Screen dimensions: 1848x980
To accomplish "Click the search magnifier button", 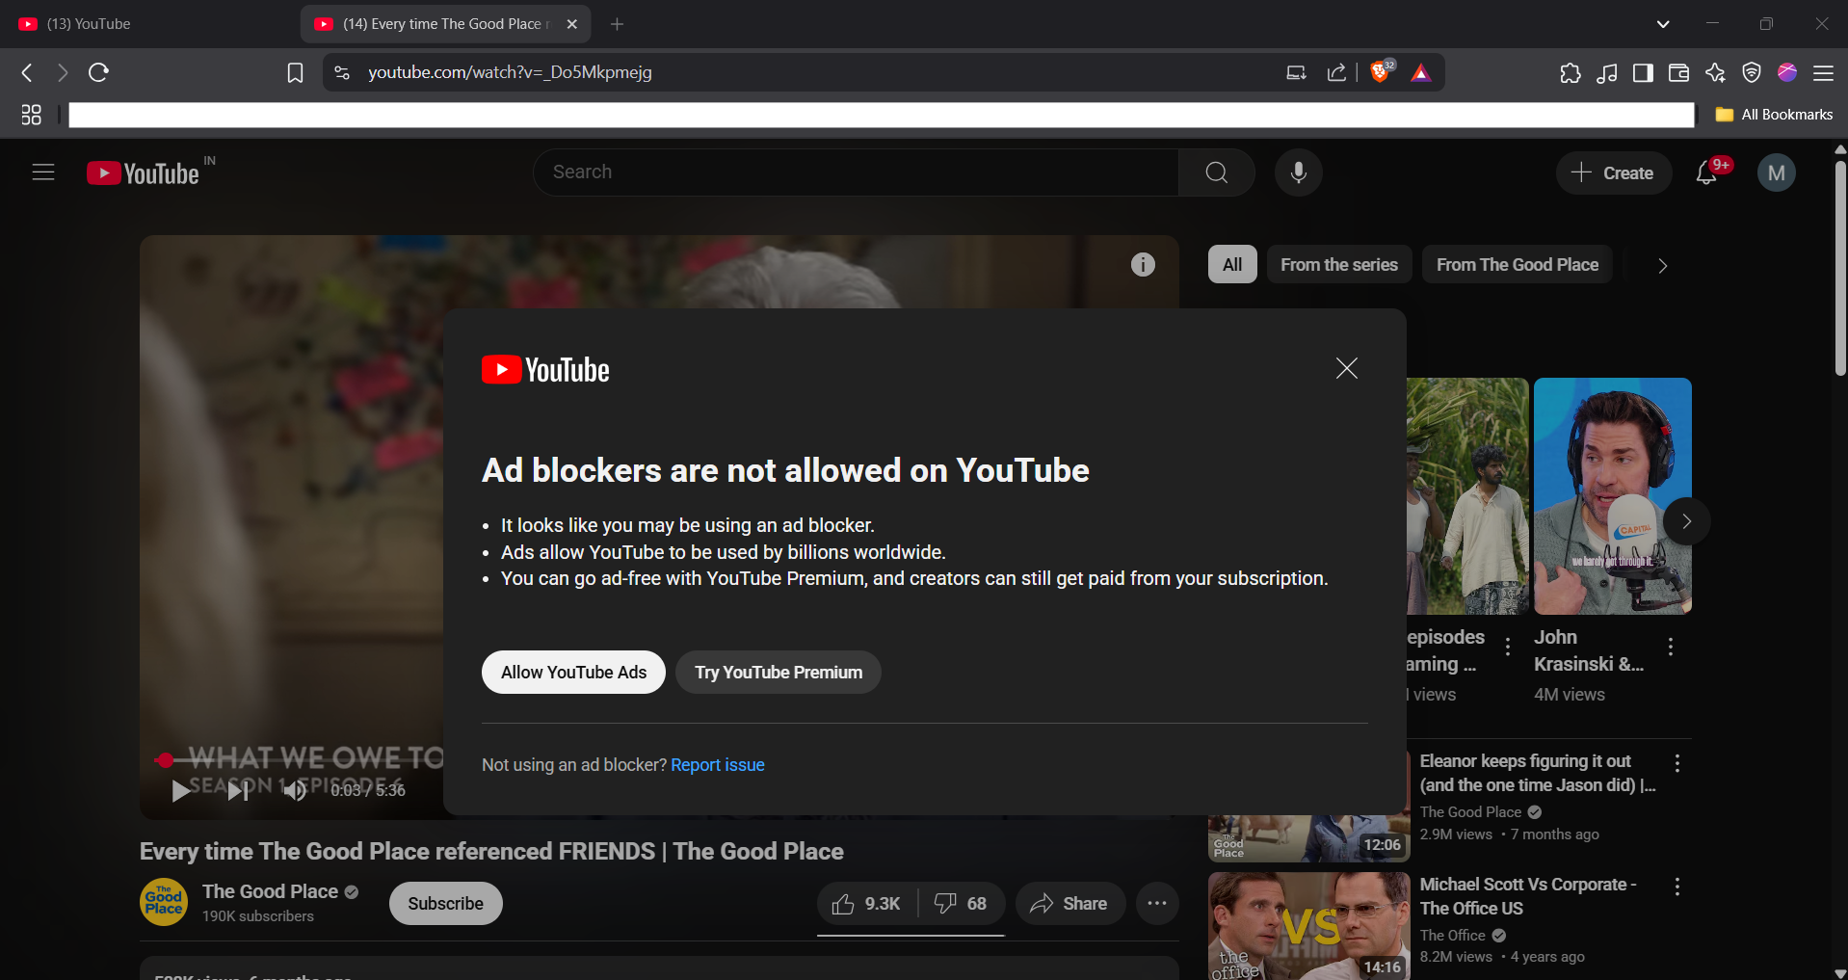I will pyautogui.click(x=1216, y=172).
